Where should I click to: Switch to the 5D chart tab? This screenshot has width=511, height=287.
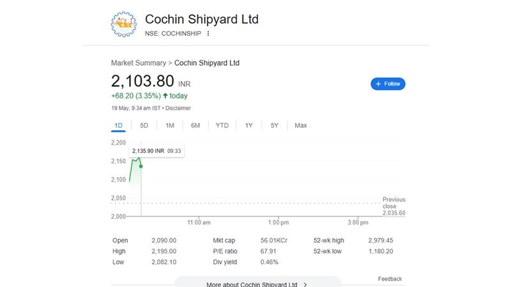coord(144,126)
